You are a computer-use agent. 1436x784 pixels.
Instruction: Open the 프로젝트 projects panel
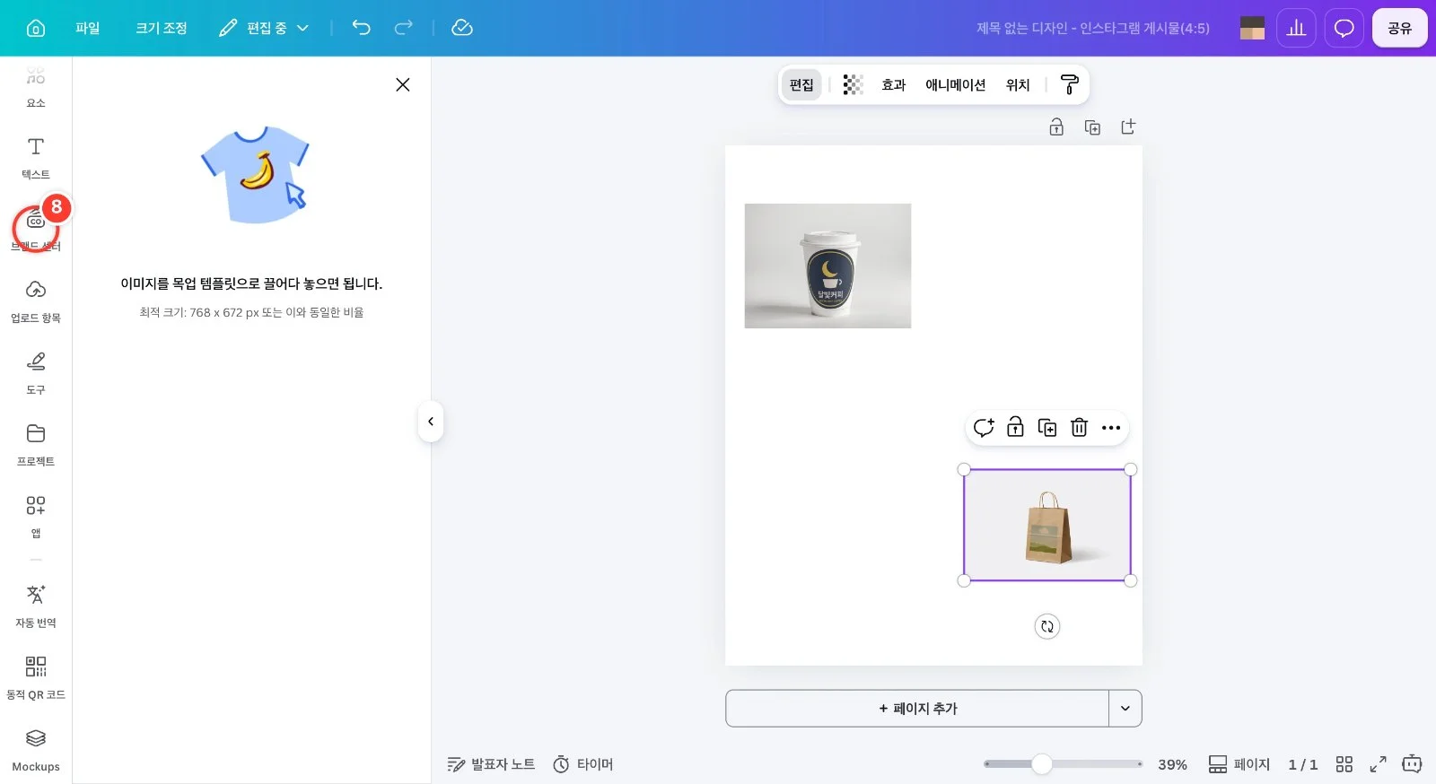click(36, 445)
